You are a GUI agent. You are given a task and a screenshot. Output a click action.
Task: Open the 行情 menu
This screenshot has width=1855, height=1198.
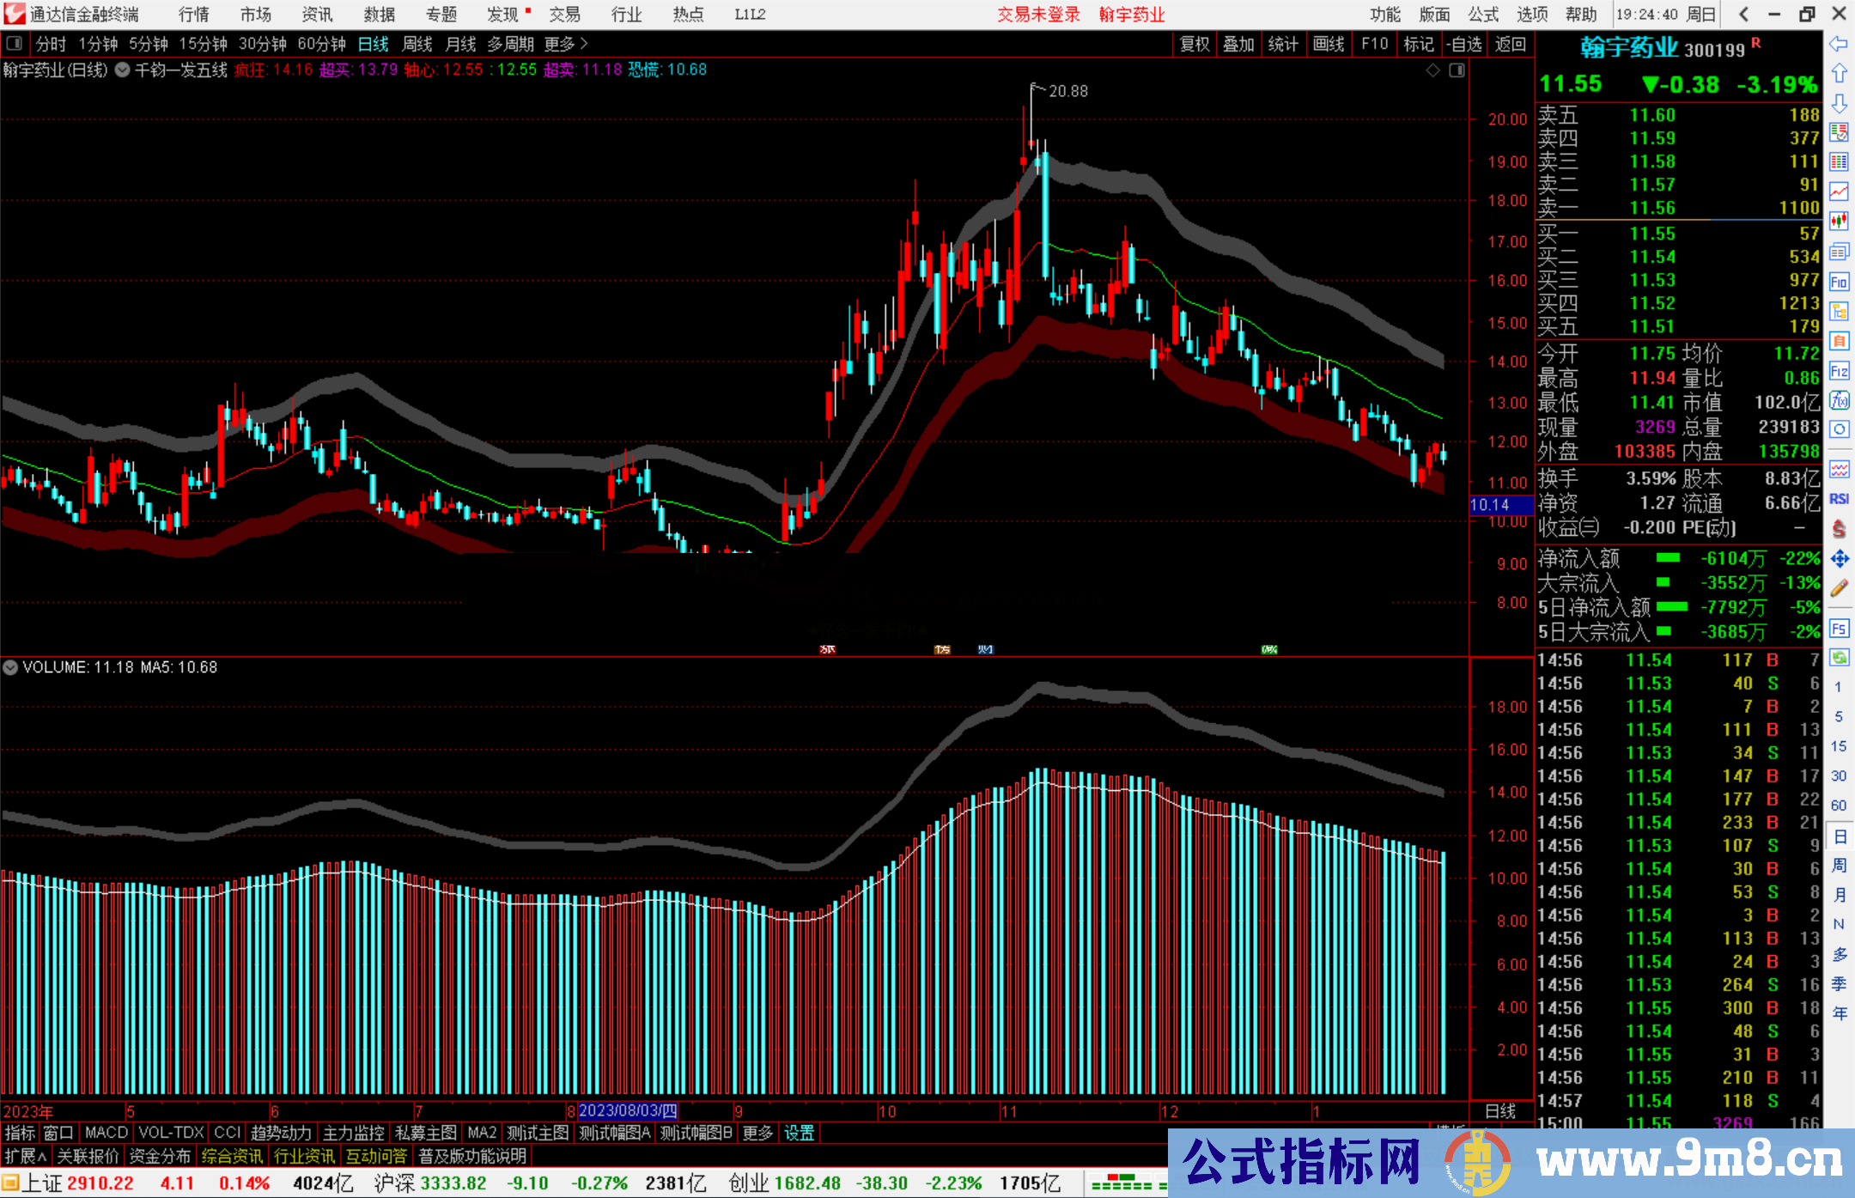[x=193, y=15]
